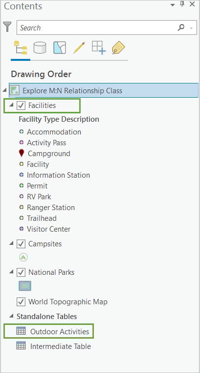Select List By Drawing Order tab
Image resolution: width=200 pixels, height=373 pixels.
pos(21,48)
